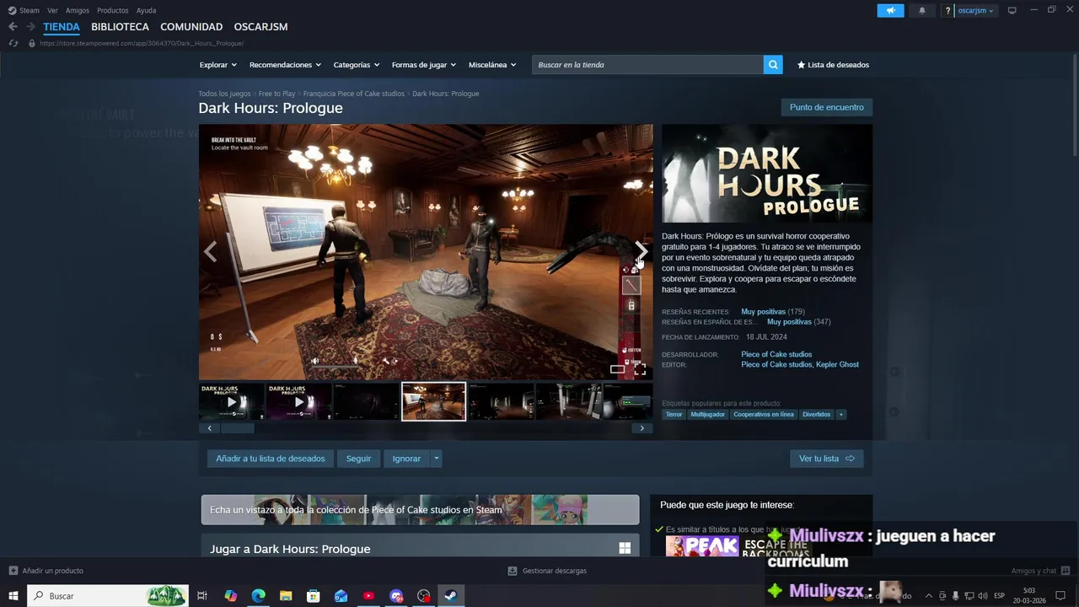This screenshot has width=1079, height=607.
Task: Click Añadir un producto plus icon
Action: [13, 571]
